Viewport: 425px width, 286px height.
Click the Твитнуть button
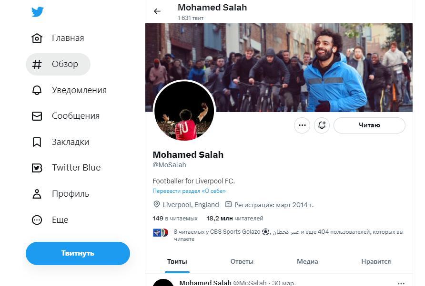(78, 253)
